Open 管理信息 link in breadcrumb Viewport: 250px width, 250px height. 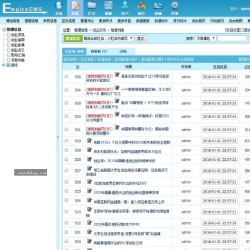coord(81,30)
